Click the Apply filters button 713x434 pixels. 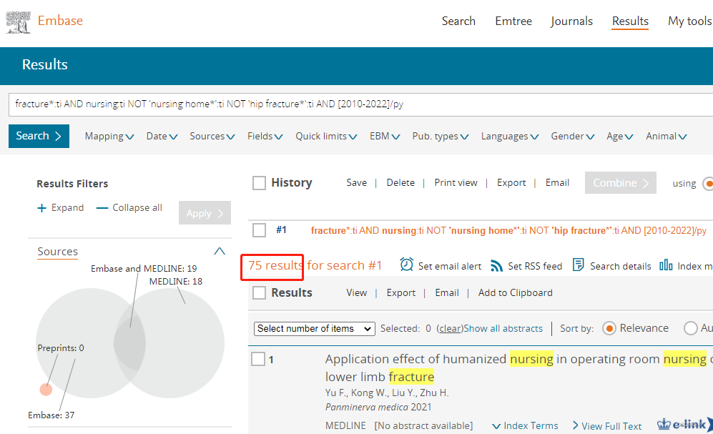click(x=205, y=212)
